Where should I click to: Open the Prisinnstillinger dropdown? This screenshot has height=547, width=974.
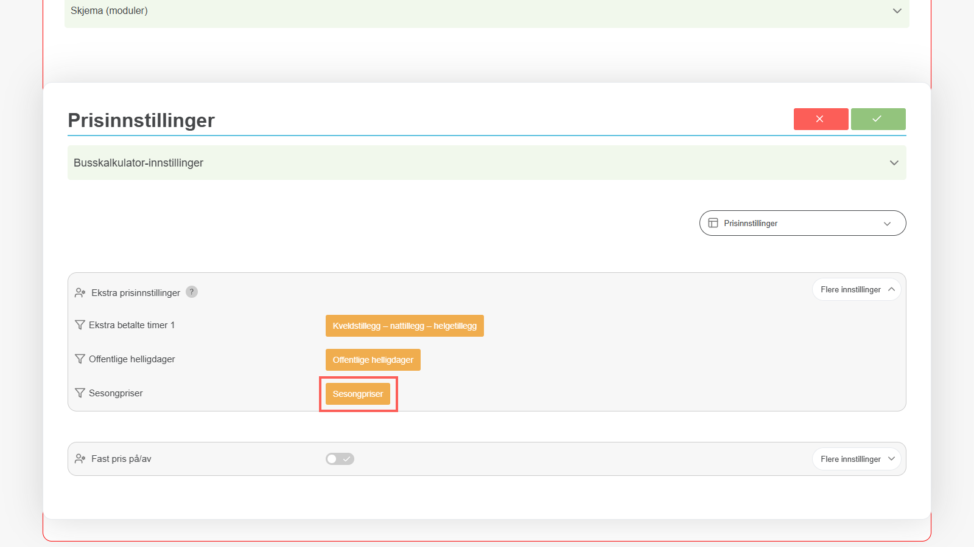click(802, 223)
